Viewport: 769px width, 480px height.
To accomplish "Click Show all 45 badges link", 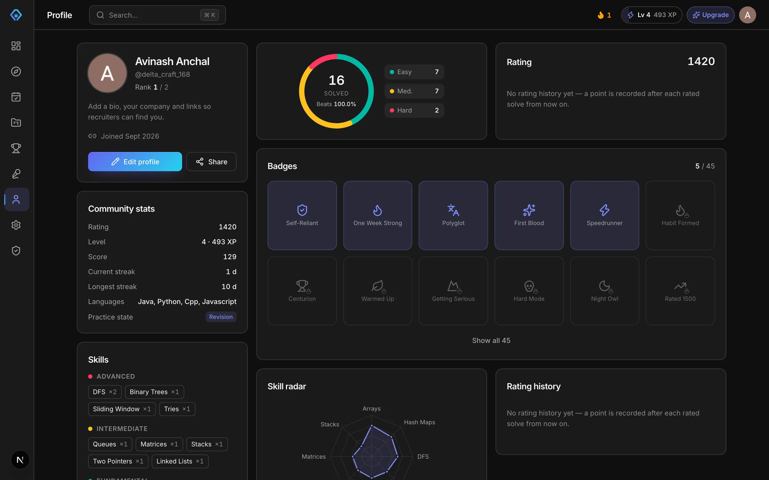I will pos(491,340).
